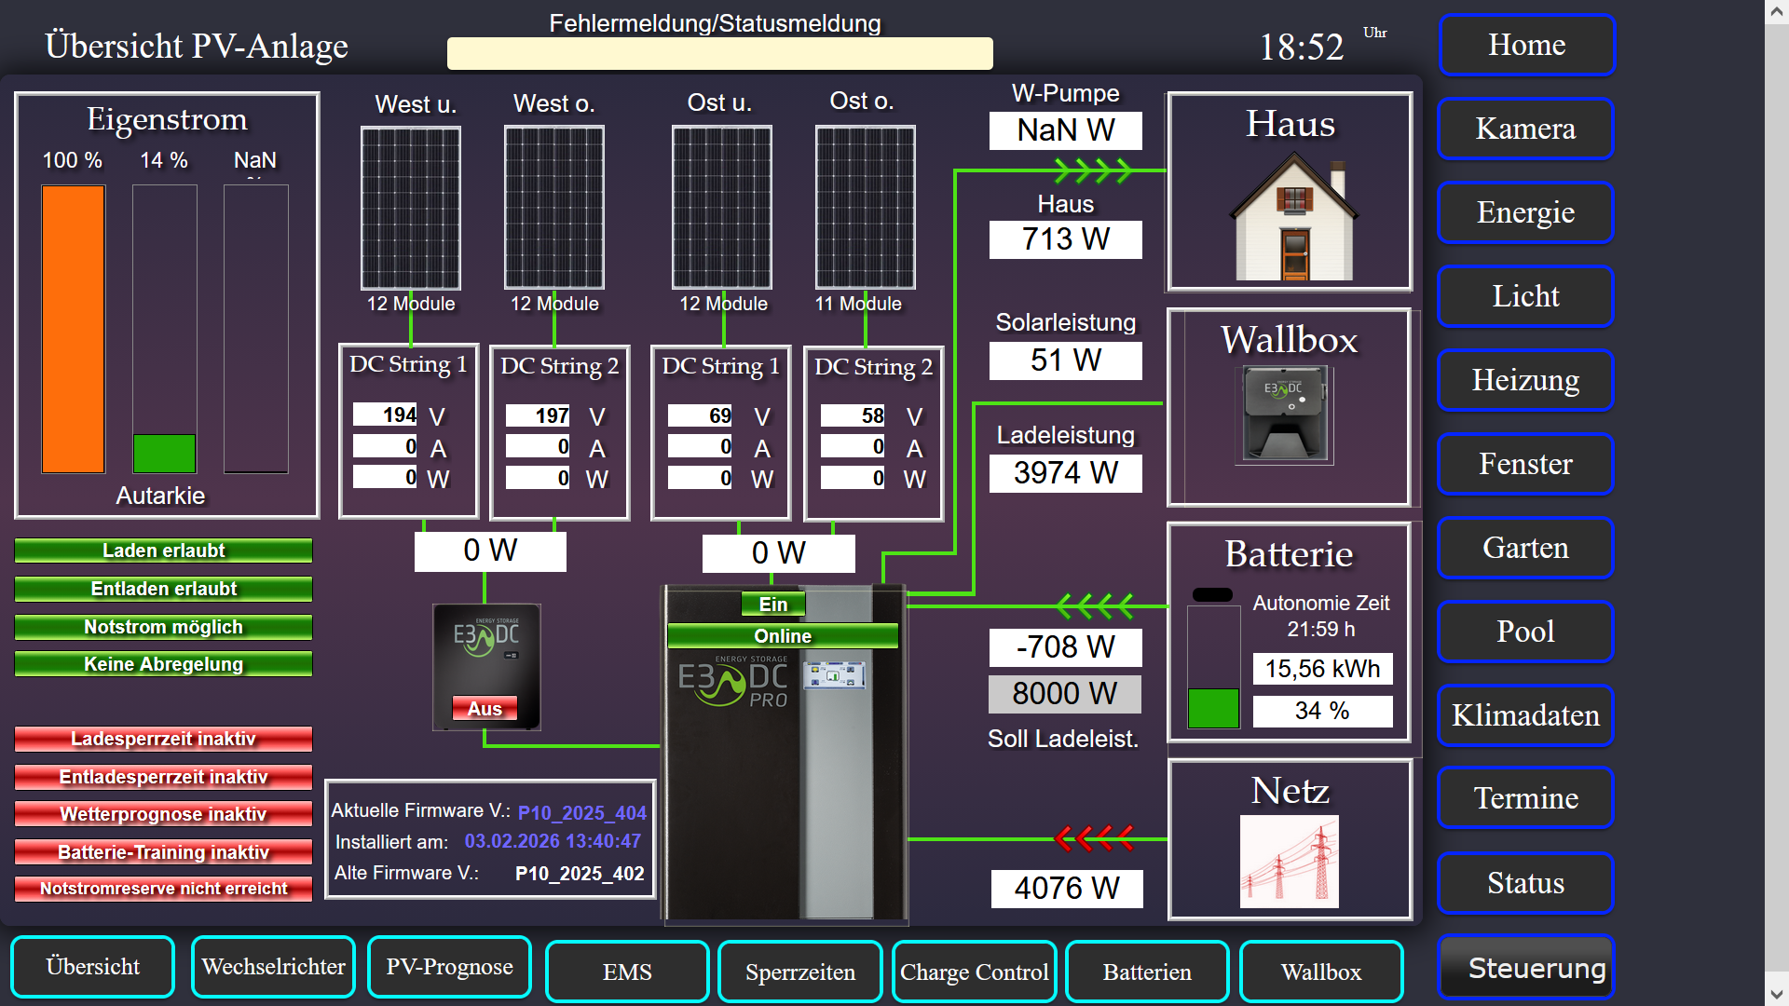Viewport: 1789px width, 1006px height.
Task: Toggle the green Ein indicator
Action: [772, 605]
